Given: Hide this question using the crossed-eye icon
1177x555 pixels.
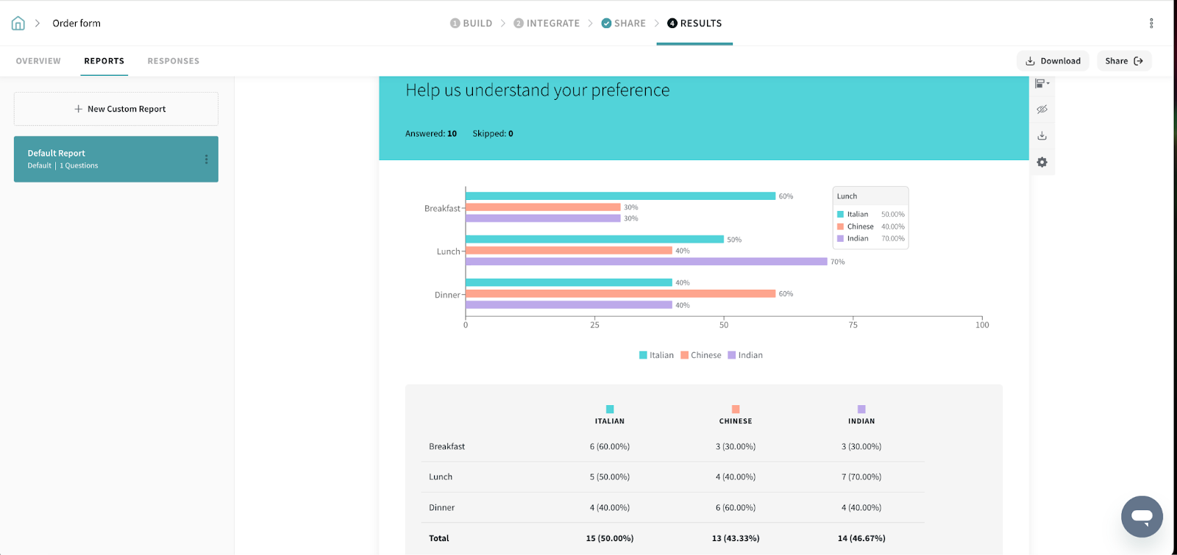Looking at the screenshot, I should point(1042,110).
